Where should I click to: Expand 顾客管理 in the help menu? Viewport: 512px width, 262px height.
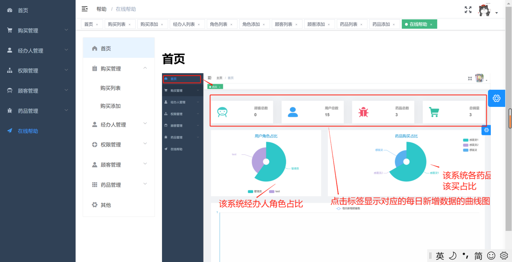click(145, 164)
